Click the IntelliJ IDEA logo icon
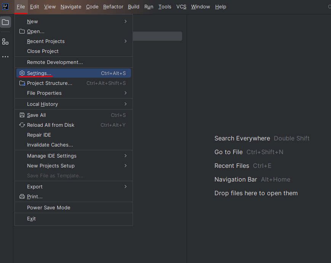Image resolution: width=331 pixels, height=263 pixels. point(5,6)
